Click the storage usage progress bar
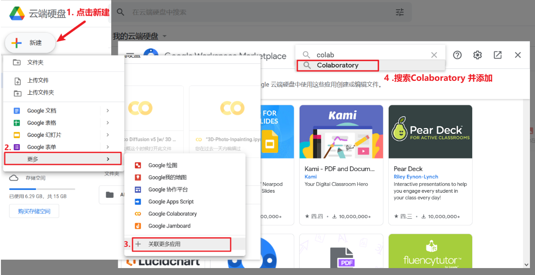The width and height of the screenshot is (535, 275). coord(42,189)
